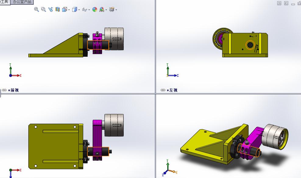This screenshot has height=178, width=301.
Task: Click the XYZ coordinate triad in isometric view
Action: (170, 168)
